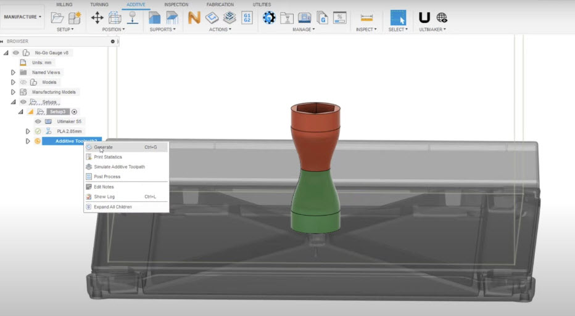Toggle the eye icon beside Models
This screenshot has width=575, height=316.
(x=23, y=82)
